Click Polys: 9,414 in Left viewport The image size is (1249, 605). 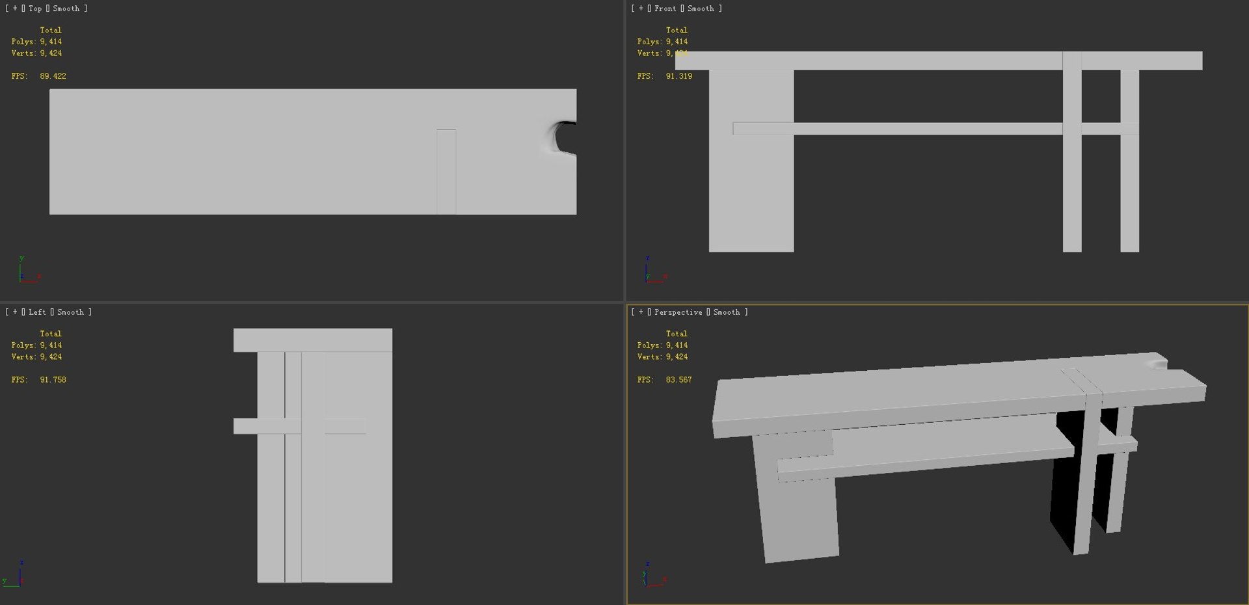[x=36, y=345]
